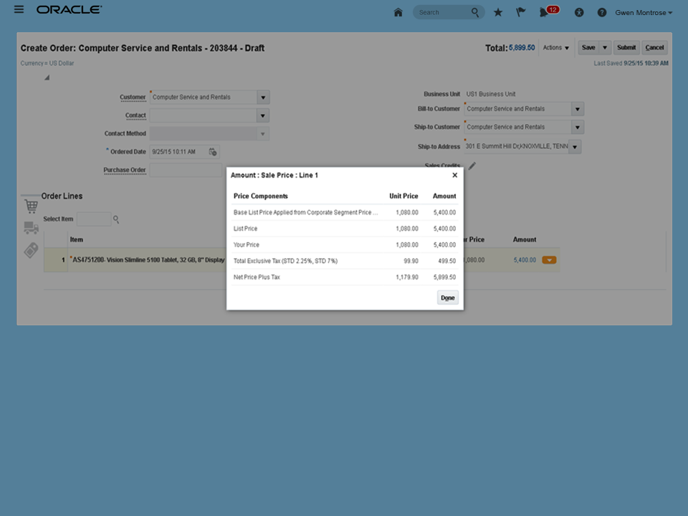The width and height of the screenshot is (688, 516).
Task: Click the Save button
Action: click(x=589, y=47)
